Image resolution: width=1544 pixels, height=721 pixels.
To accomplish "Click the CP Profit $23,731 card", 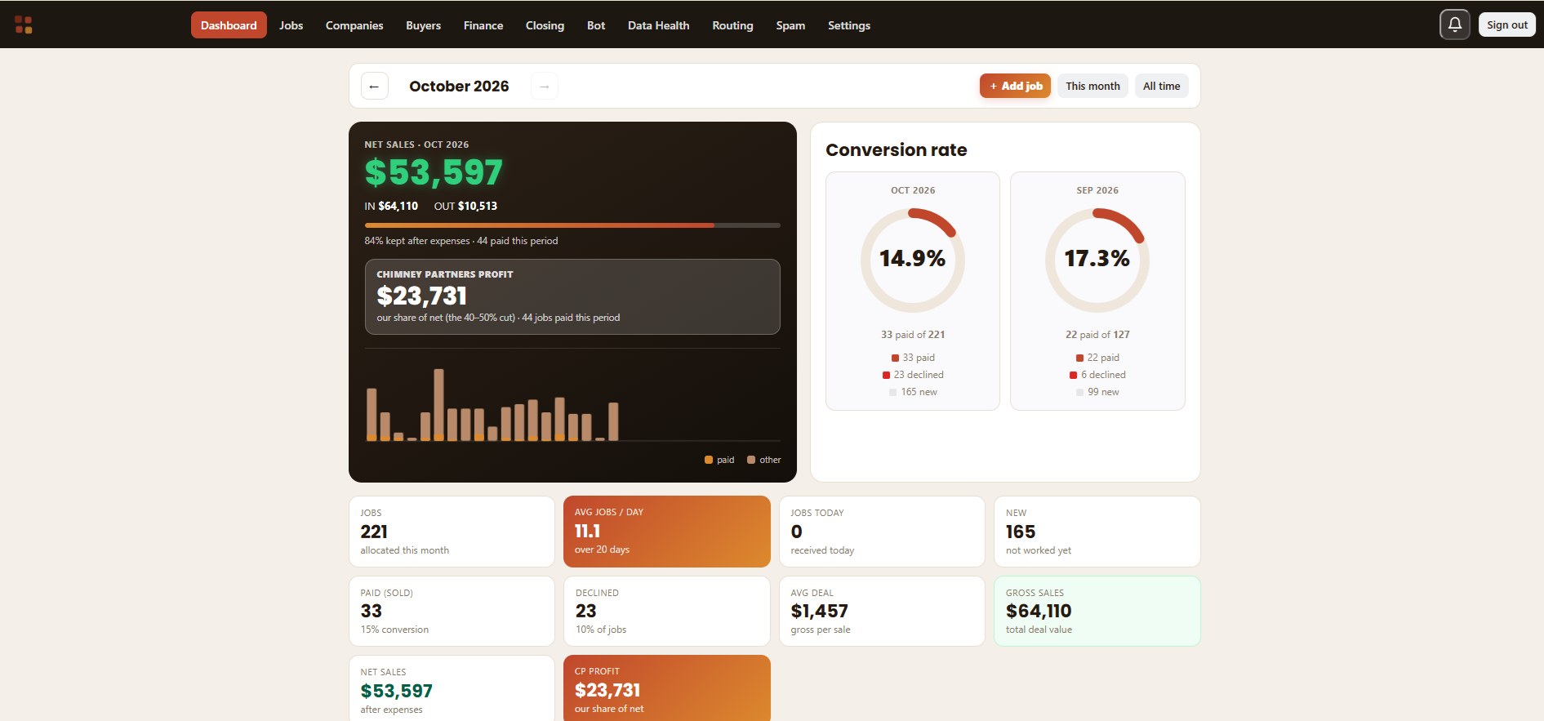I will pos(667,688).
